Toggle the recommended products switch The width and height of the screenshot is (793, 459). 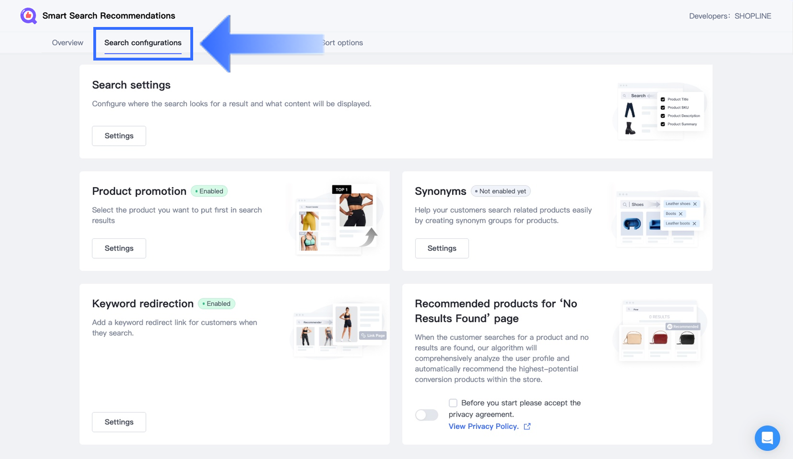coord(426,415)
